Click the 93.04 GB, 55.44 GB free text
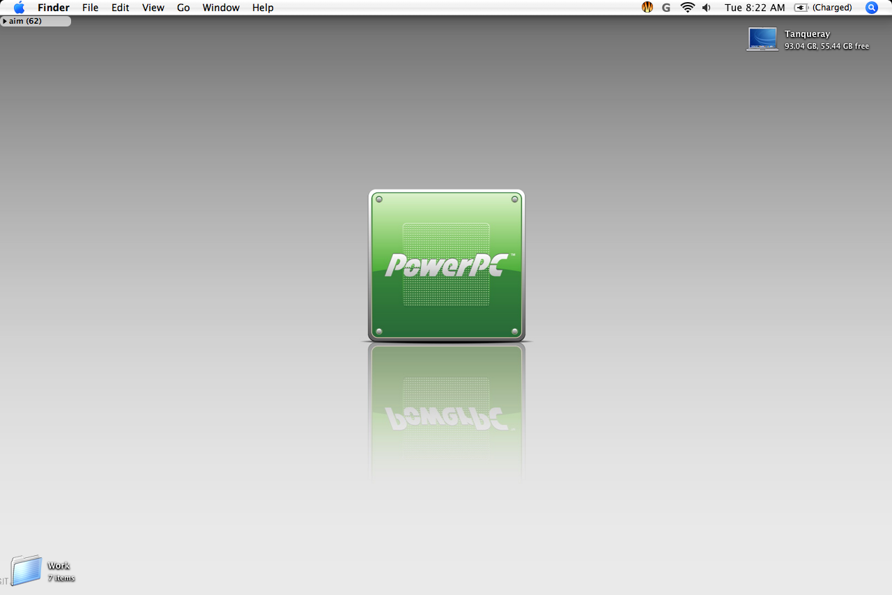Screen dimensions: 892x595 826,46
